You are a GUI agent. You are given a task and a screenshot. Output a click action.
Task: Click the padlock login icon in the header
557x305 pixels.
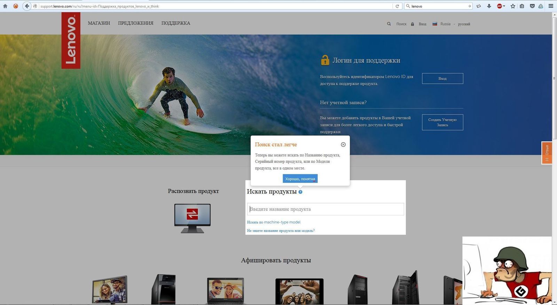click(x=413, y=24)
